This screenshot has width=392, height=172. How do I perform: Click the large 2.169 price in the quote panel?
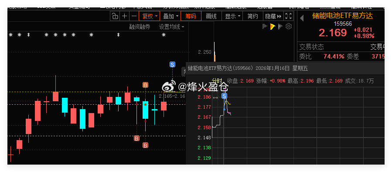pos(333,33)
